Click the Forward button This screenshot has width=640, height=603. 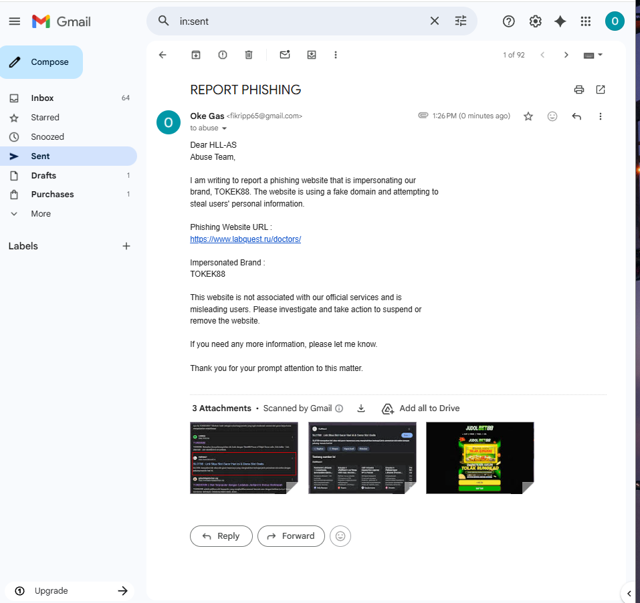pyautogui.click(x=291, y=536)
